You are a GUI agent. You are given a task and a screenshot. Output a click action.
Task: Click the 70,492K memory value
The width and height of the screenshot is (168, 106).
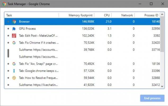[x=89, y=64]
